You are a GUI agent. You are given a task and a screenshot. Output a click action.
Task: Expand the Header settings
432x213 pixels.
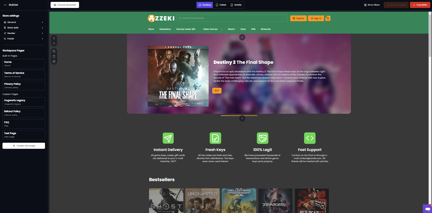point(23,33)
